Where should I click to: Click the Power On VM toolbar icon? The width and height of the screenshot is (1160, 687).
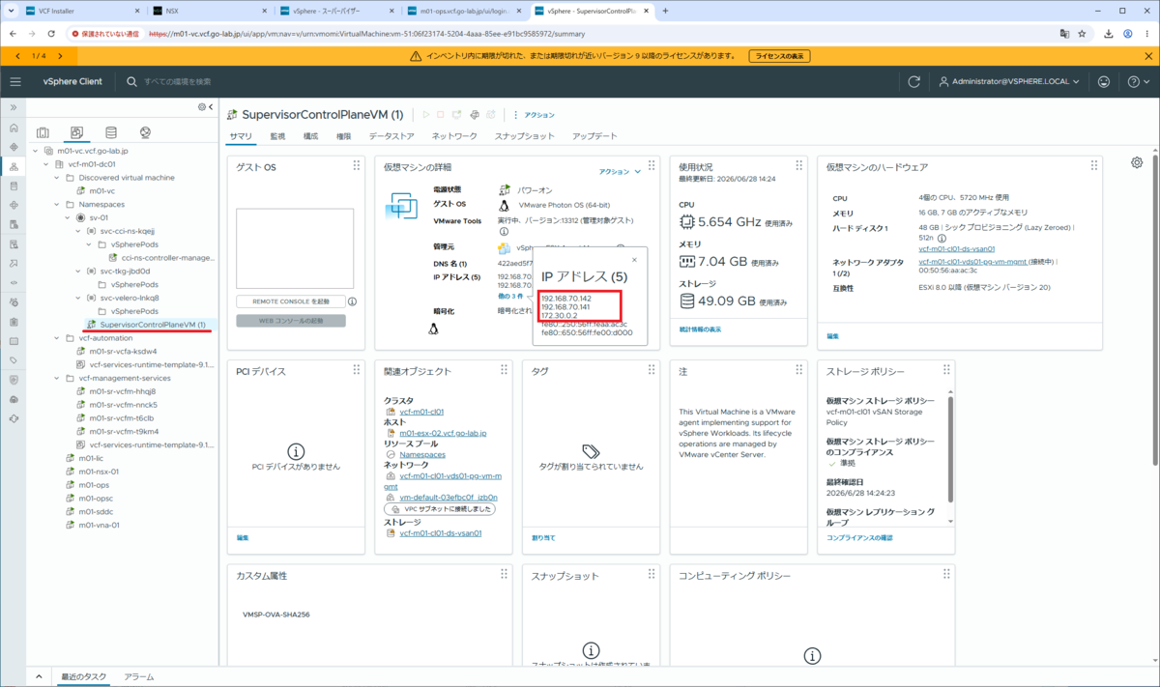pos(425,115)
